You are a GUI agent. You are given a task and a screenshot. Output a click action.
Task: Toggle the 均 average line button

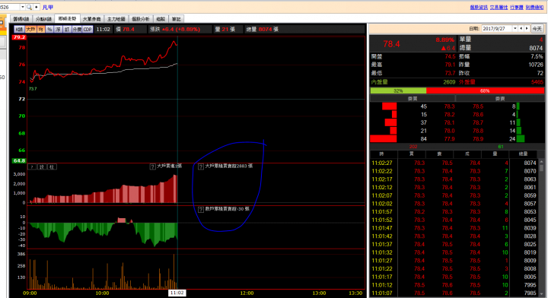point(41,30)
